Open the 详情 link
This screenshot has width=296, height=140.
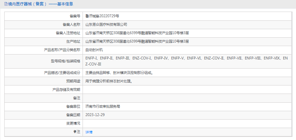click(89, 132)
